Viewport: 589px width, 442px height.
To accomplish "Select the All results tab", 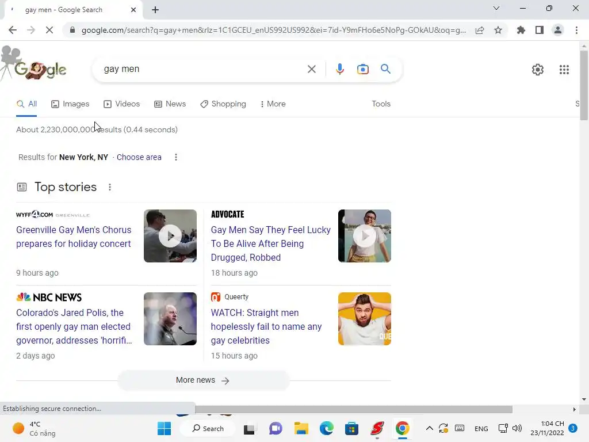I will (x=26, y=104).
